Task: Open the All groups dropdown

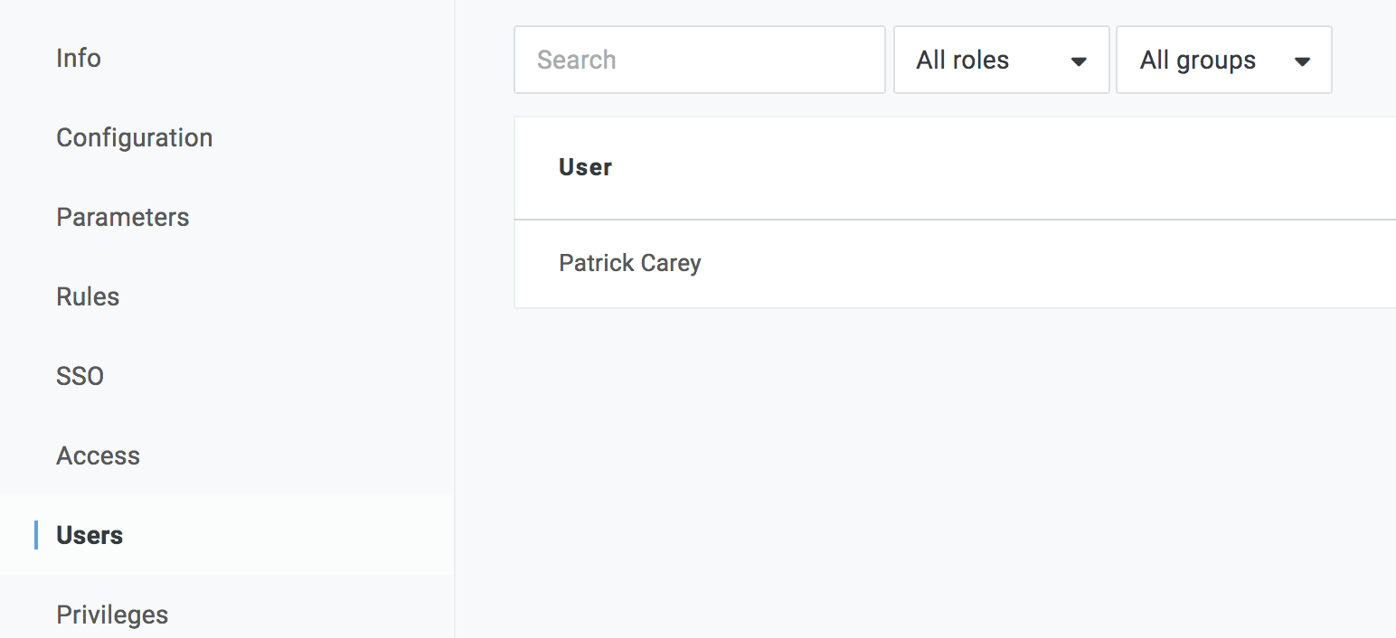Action: 1223,61
